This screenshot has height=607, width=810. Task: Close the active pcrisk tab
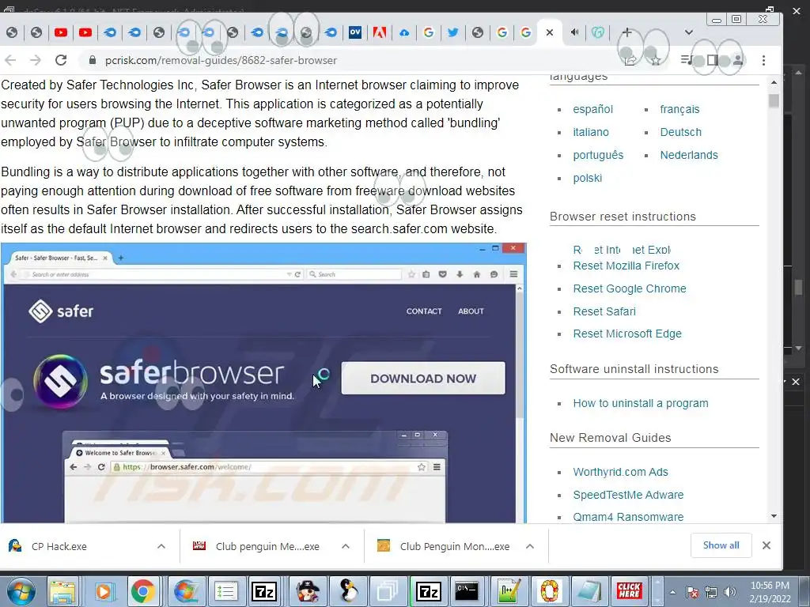(550, 32)
